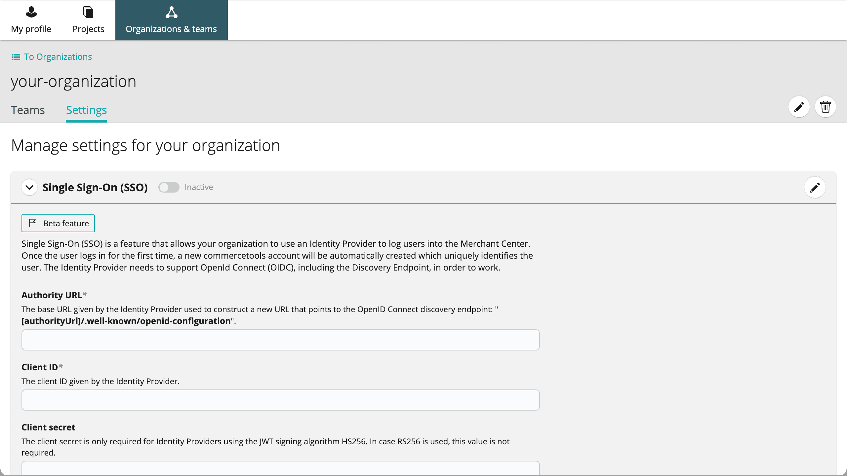Screen dimensions: 847x476
Task: Switch to the Teams tab
Action: click(x=28, y=110)
